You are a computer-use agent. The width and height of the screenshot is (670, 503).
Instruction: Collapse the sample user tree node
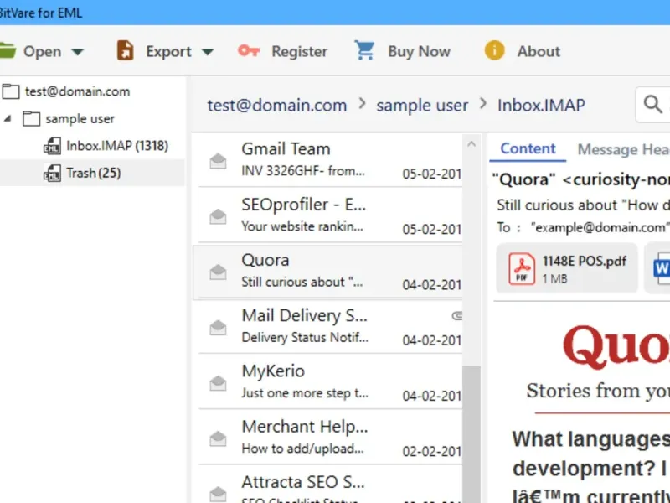[8, 118]
